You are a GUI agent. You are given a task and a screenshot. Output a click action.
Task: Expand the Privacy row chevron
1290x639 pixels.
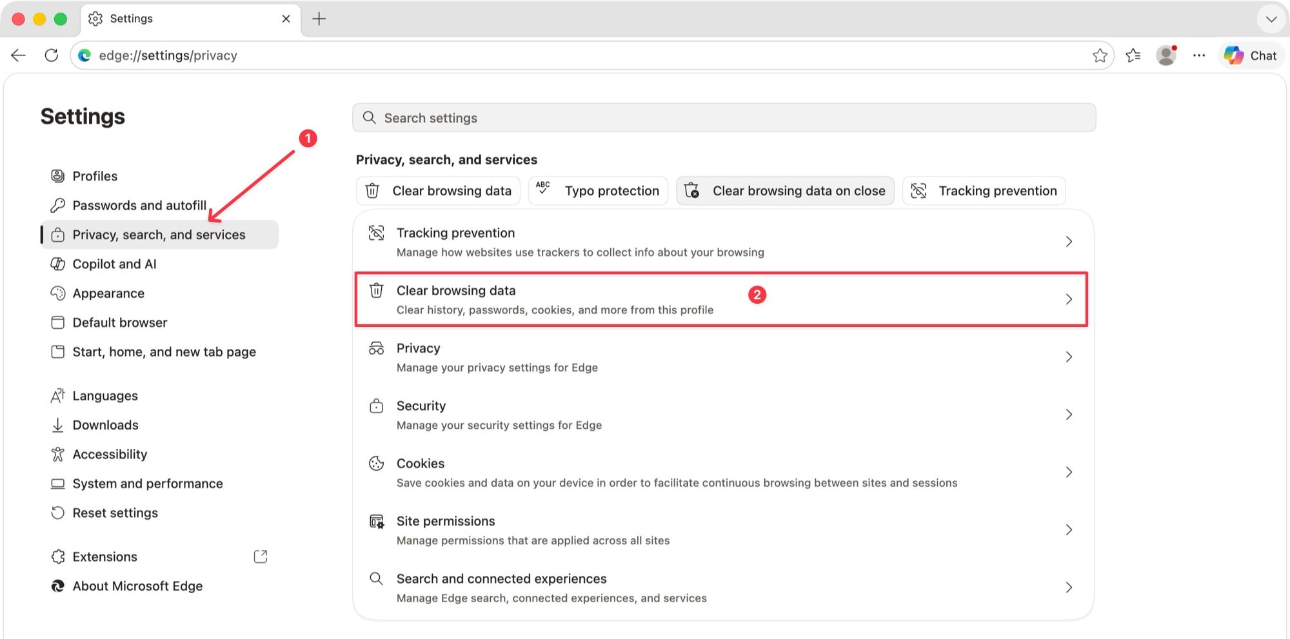tap(1069, 357)
